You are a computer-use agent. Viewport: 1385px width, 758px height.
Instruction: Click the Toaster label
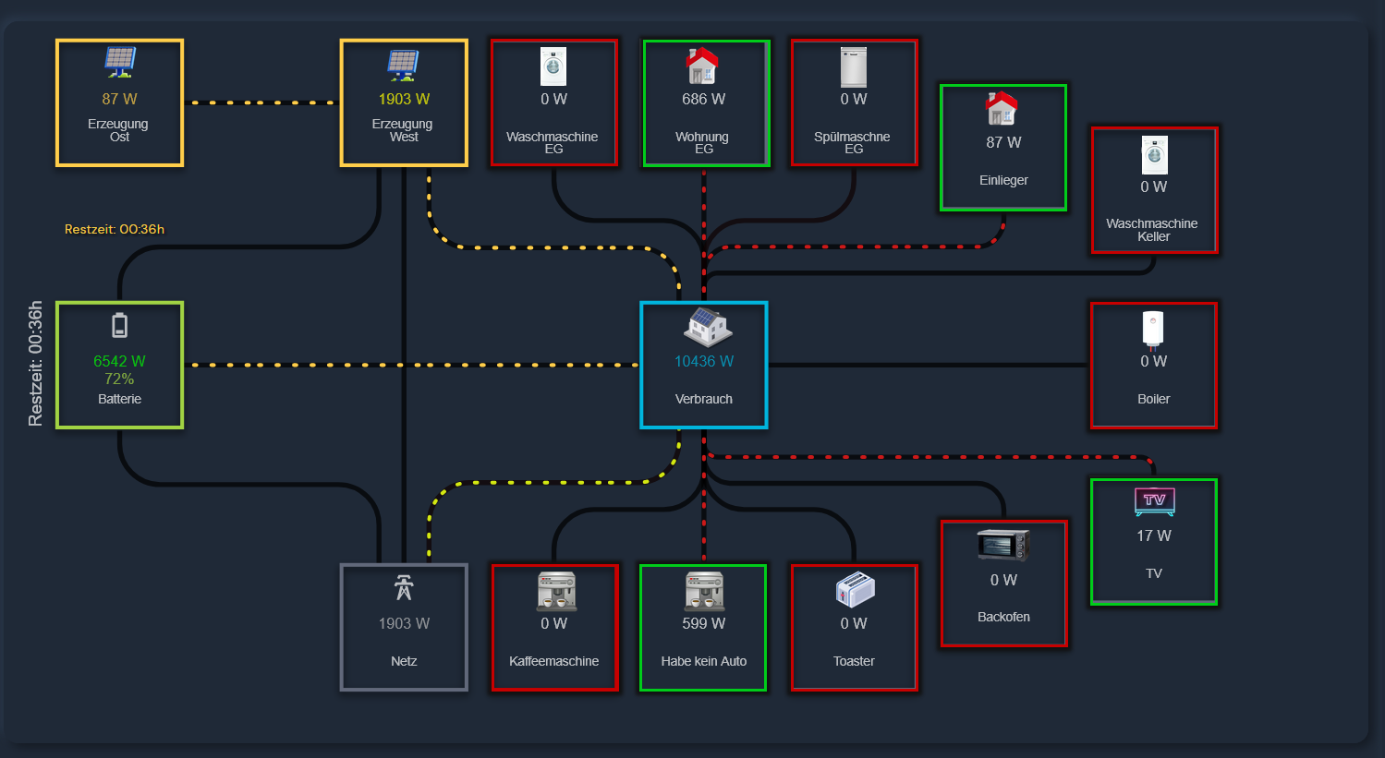[x=854, y=661]
